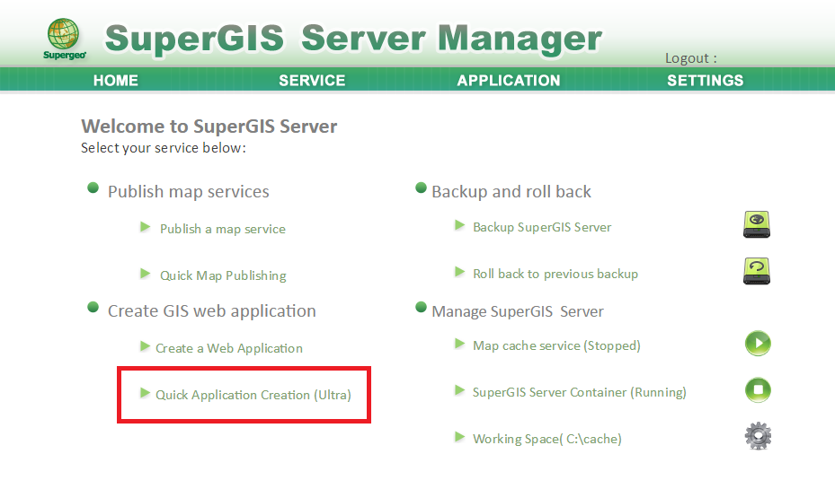Click the Manage SuperGIS Server heading
The width and height of the screenshot is (835, 489).
[518, 311]
